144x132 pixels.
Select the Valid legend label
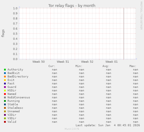point(12,122)
